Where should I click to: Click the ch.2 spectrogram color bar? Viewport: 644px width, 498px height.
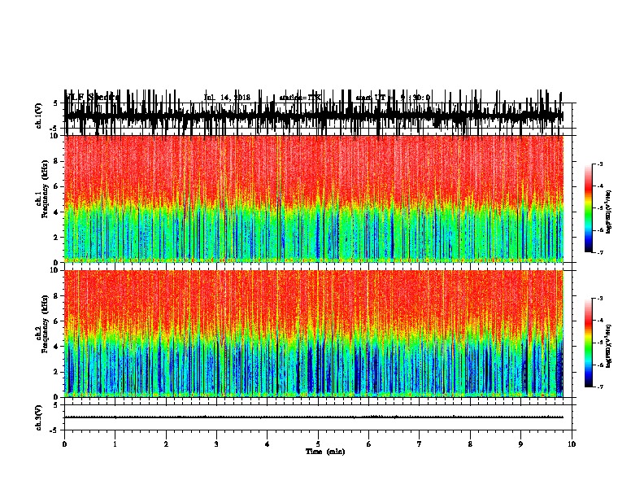[589, 343]
